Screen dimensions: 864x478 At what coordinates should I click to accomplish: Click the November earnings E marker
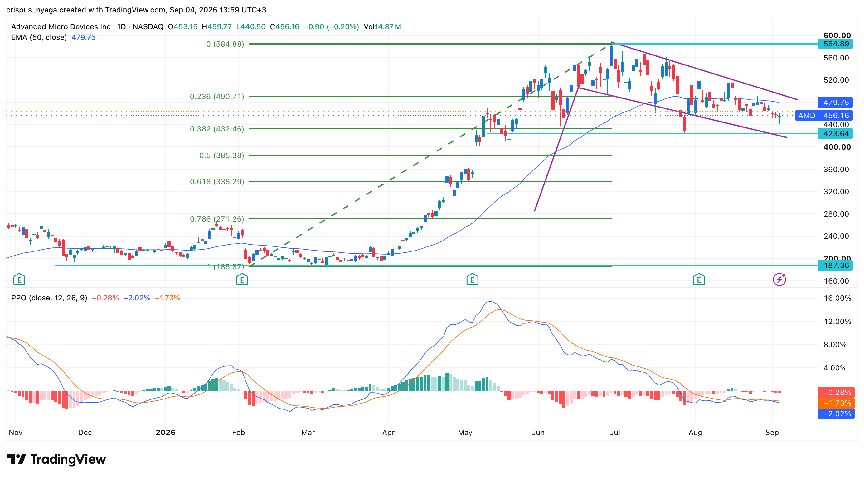[19, 280]
